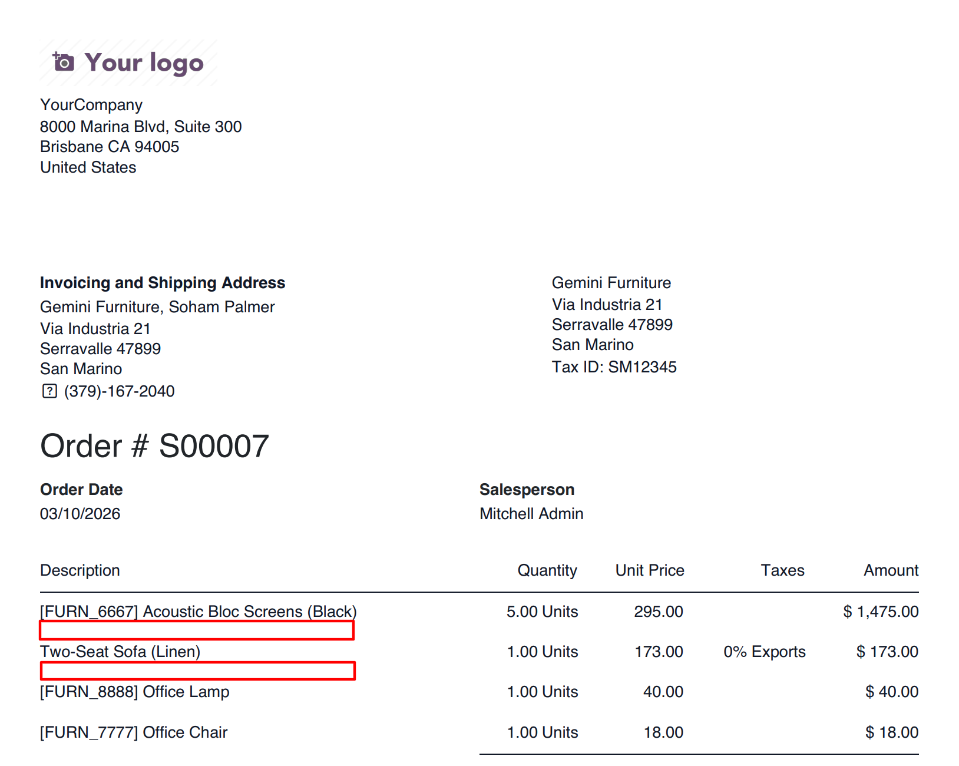The width and height of the screenshot is (959, 766).
Task: Click the phone number (379)-167-2040
Action: (x=120, y=391)
